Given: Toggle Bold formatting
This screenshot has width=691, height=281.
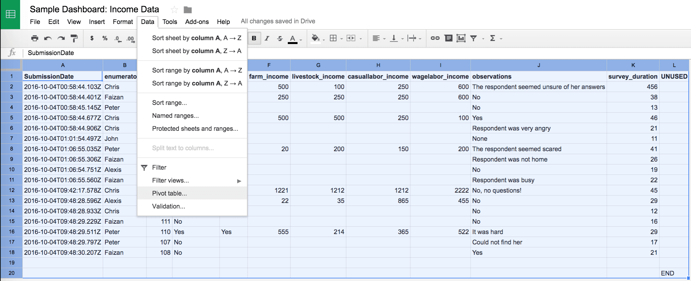Looking at the screenshot, I should 254,38.
